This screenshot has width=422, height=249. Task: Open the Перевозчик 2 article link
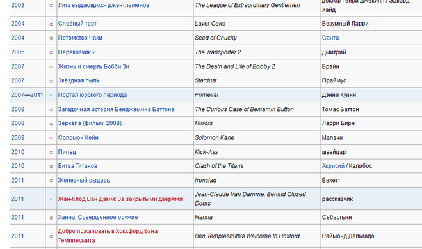click(77, 52)
